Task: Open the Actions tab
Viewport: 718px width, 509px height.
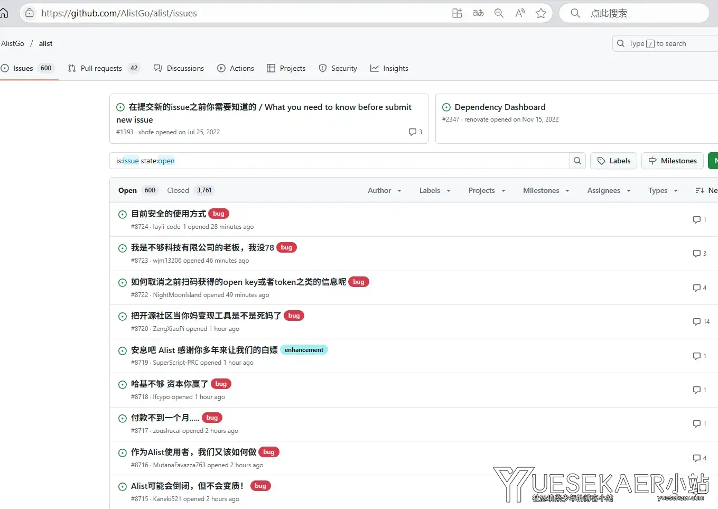Action: coord(236,68)
